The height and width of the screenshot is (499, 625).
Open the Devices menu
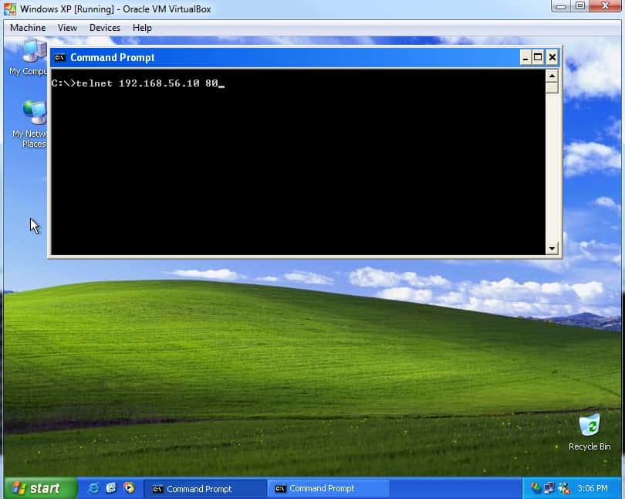[x=105, y=28]
